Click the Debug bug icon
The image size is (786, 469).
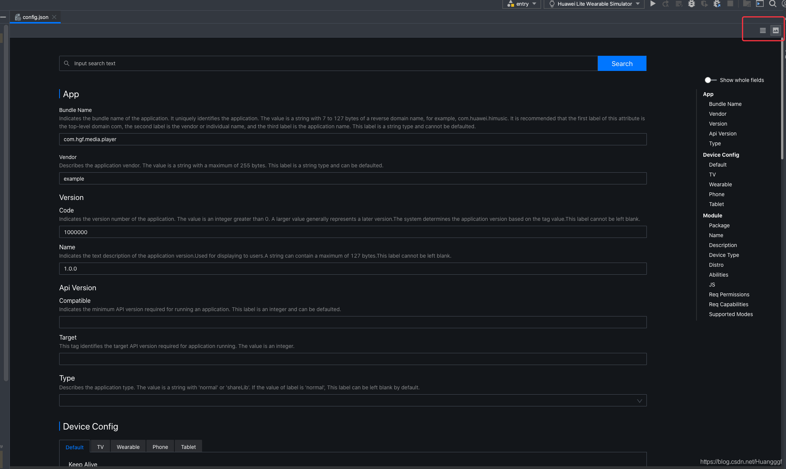point(692,4)
